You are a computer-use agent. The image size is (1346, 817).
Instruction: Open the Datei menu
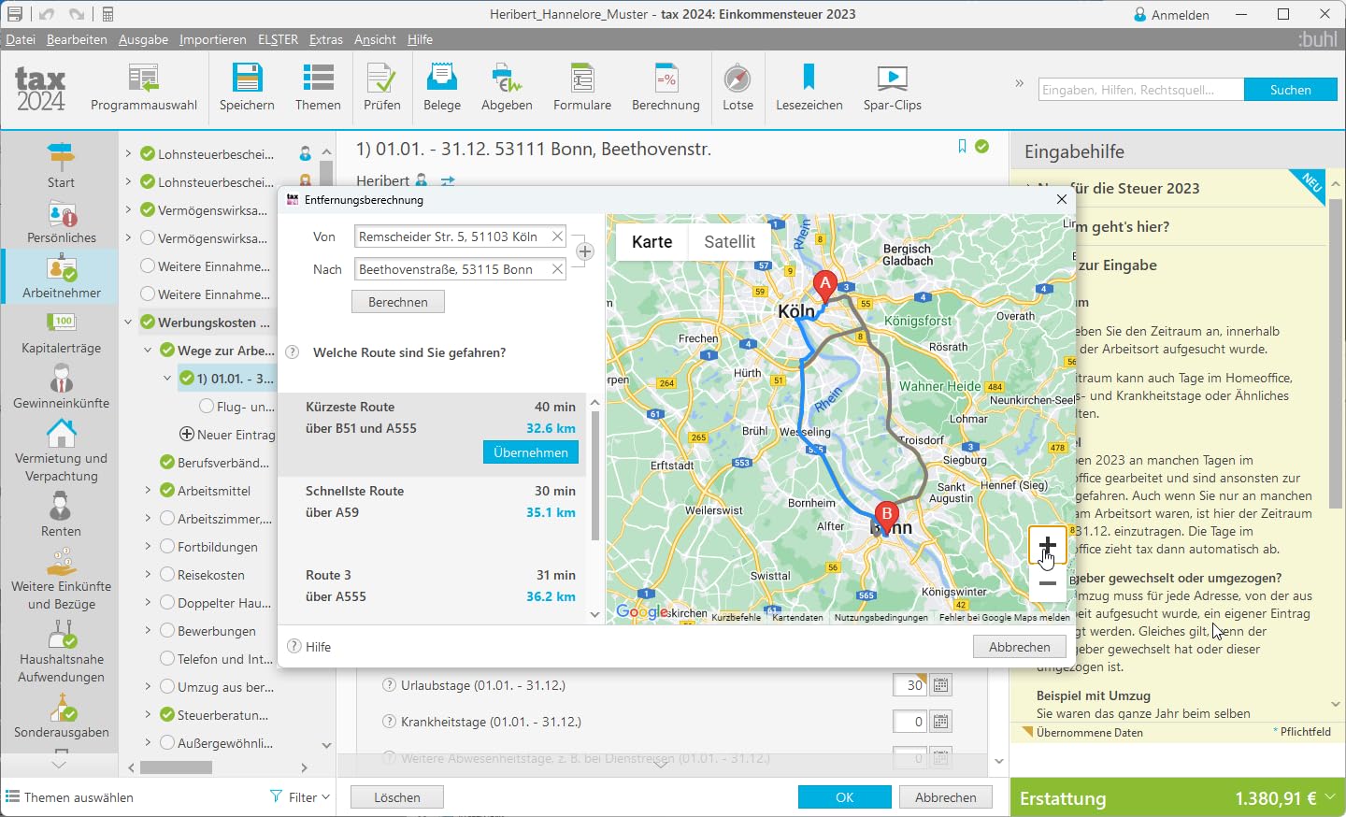pos(21,39)
